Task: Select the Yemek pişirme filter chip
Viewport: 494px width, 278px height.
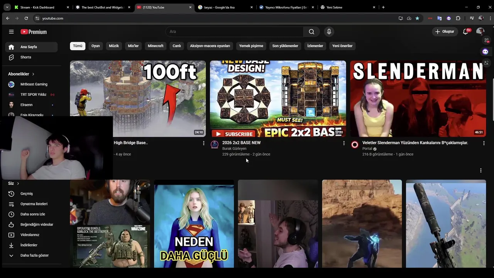Action: click(251, 46)
